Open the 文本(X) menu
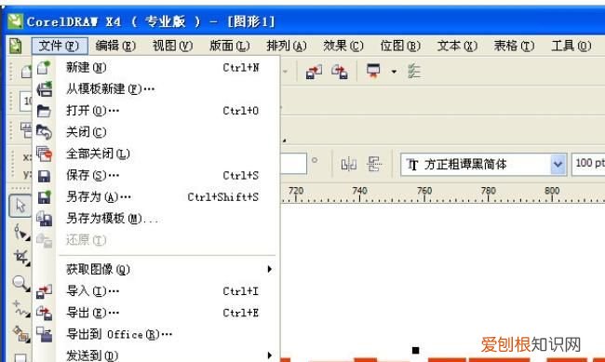This screenshot has height=362, width=605. [457, 46]
